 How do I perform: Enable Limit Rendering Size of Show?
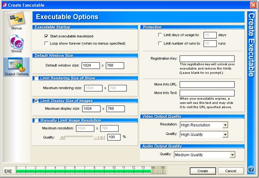click(x=36, y=78)
